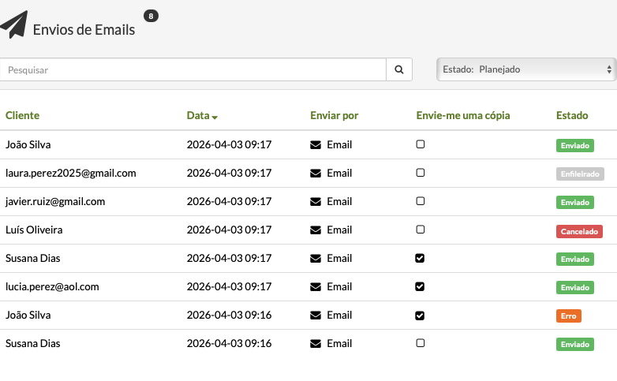Screen dimensions: 617x381
Task: Click the Envie-me uma cópia header
Action: tap(463, 115)
